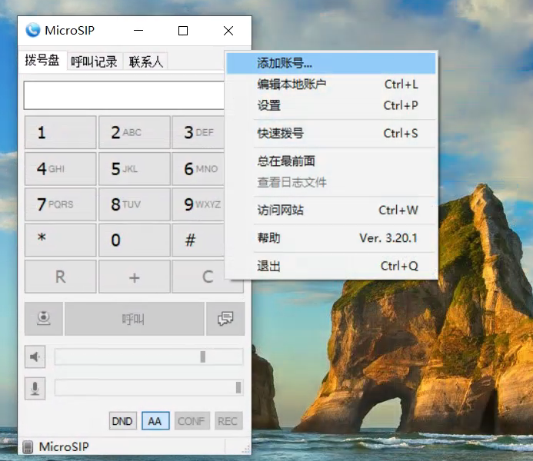Open 编辑本地账户 menu entry
The height and width of the screenshot is (461, 533).
[291, 84]
